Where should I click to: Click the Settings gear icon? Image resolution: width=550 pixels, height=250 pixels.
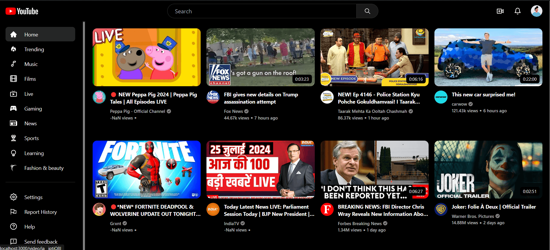[x=13, y=197]
